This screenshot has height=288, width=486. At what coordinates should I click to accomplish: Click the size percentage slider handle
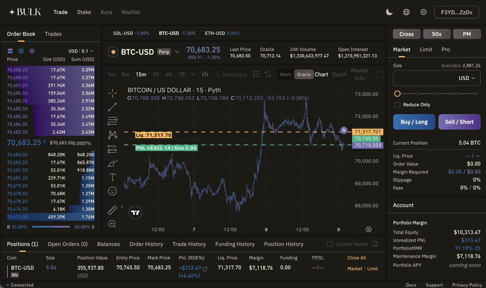click(397, 94)
